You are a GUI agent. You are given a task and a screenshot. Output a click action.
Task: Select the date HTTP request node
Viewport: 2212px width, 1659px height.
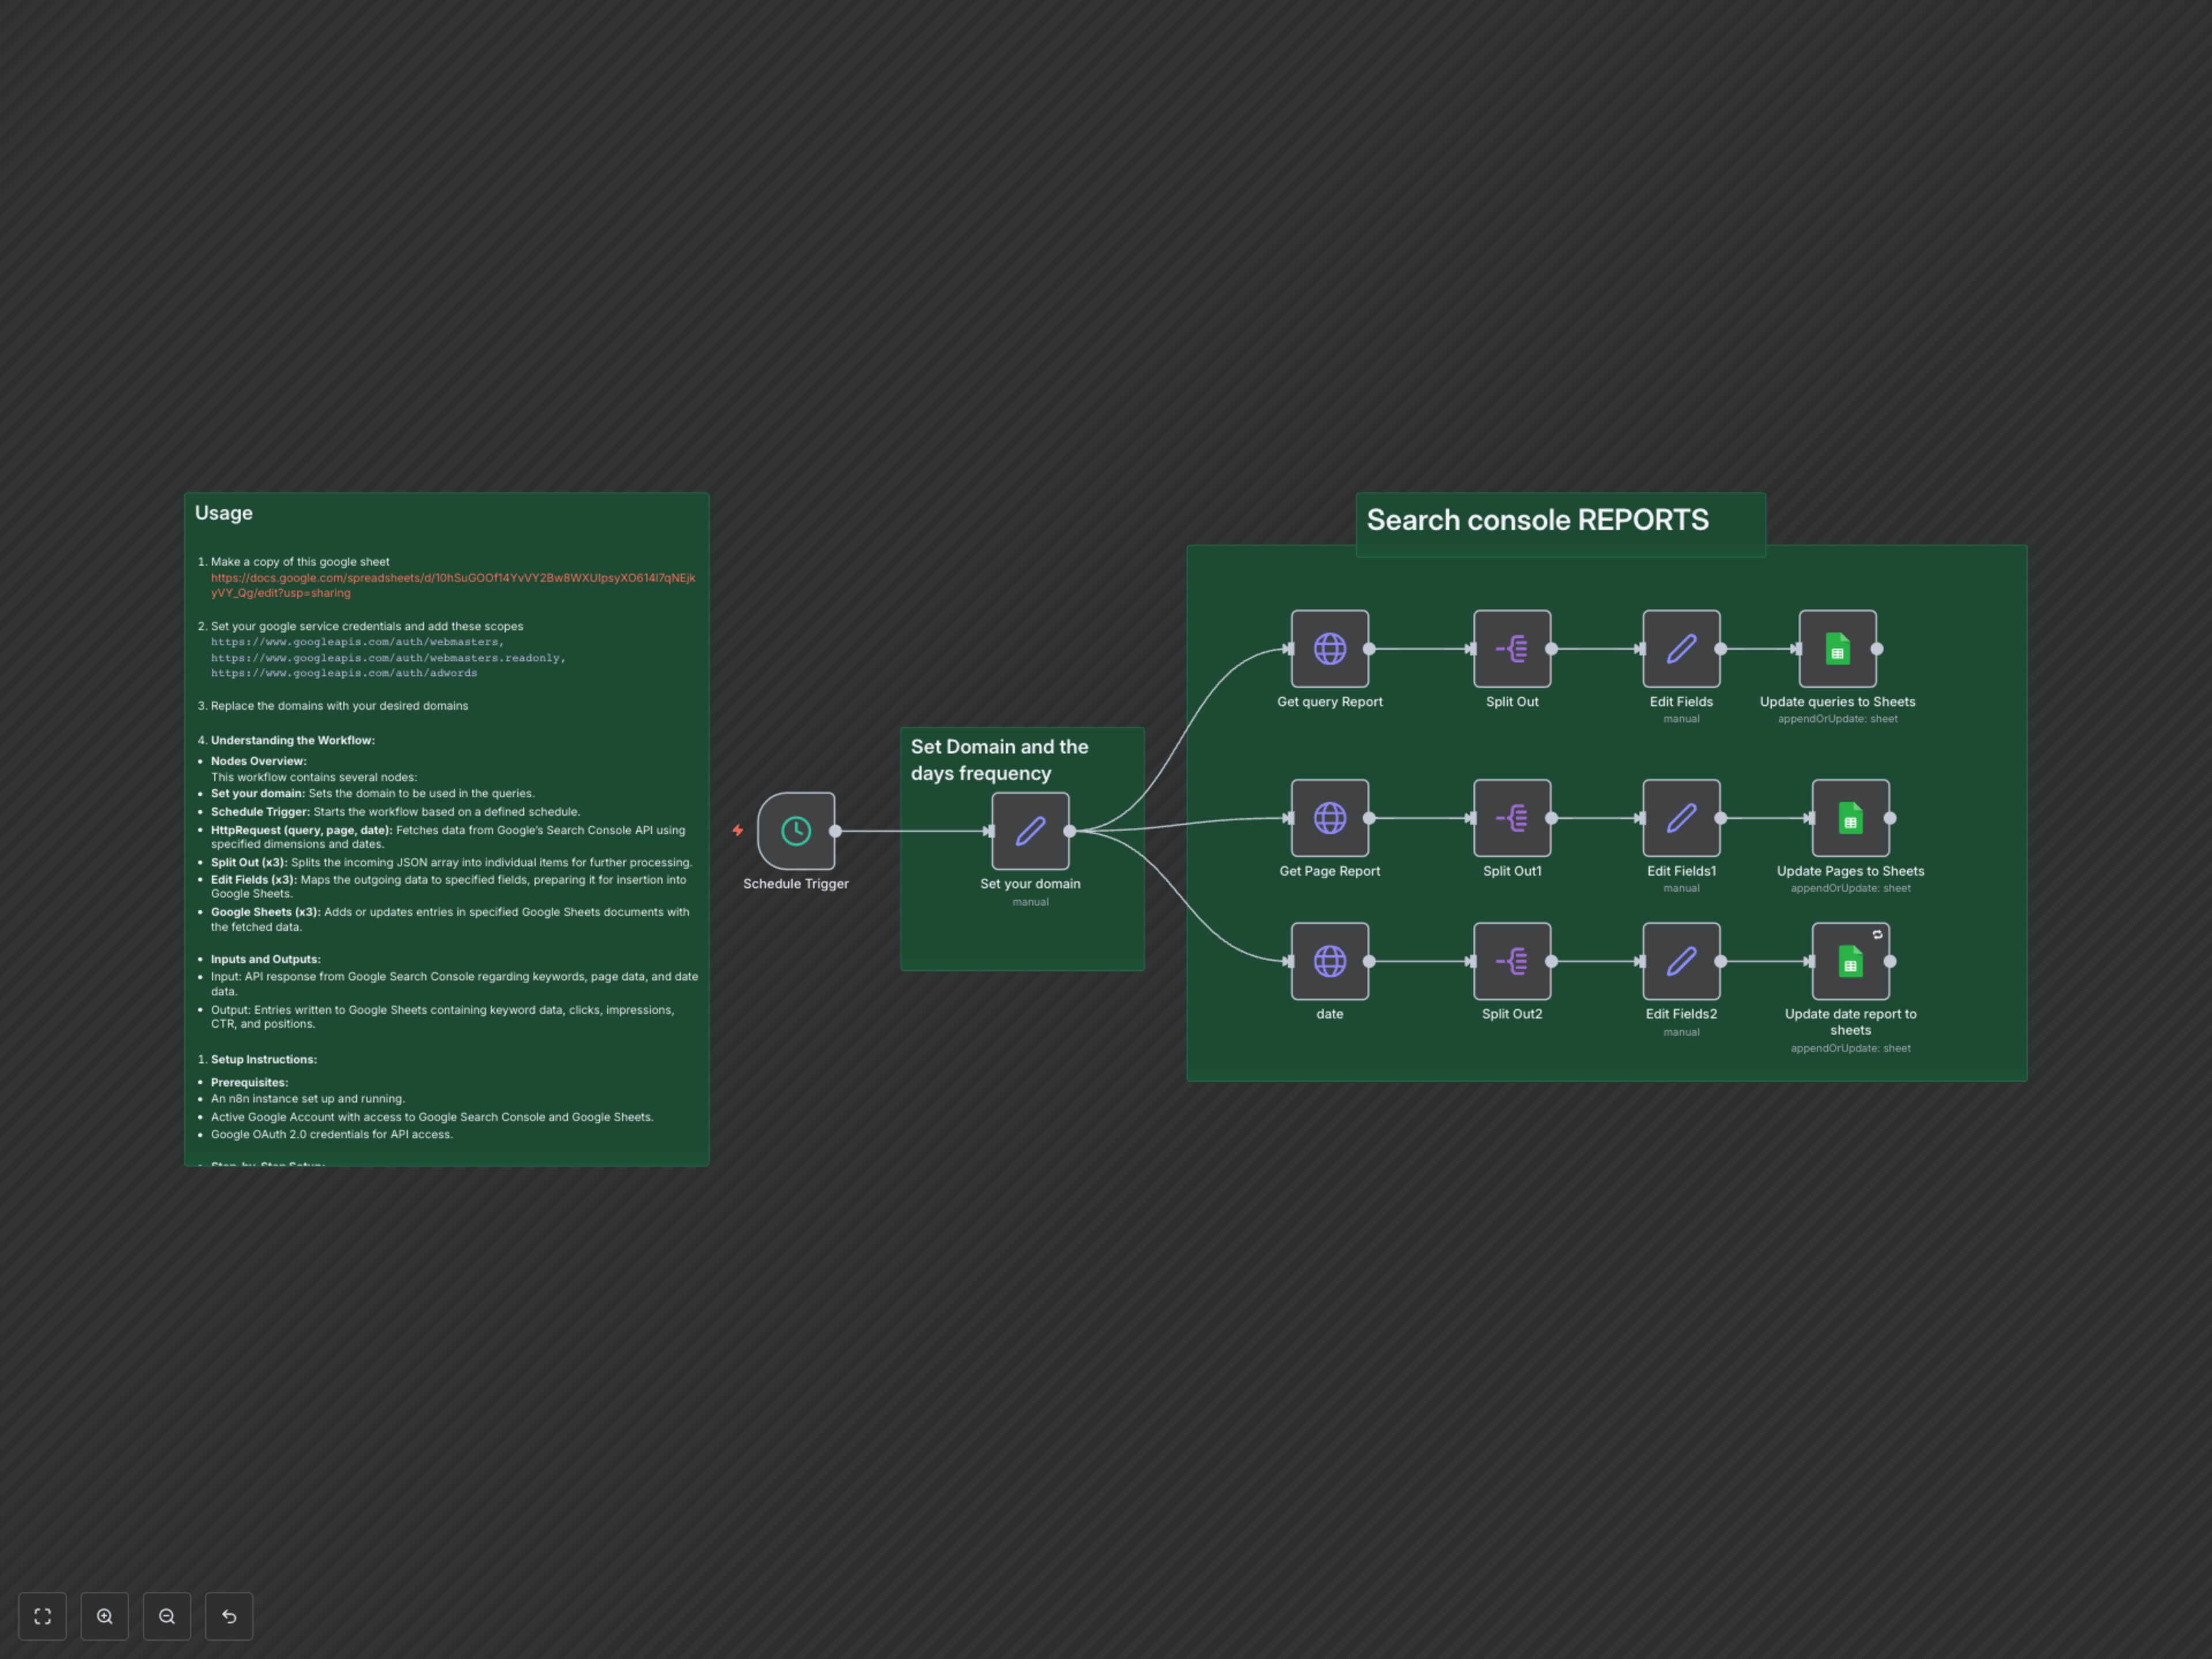tap(1329, 960)
